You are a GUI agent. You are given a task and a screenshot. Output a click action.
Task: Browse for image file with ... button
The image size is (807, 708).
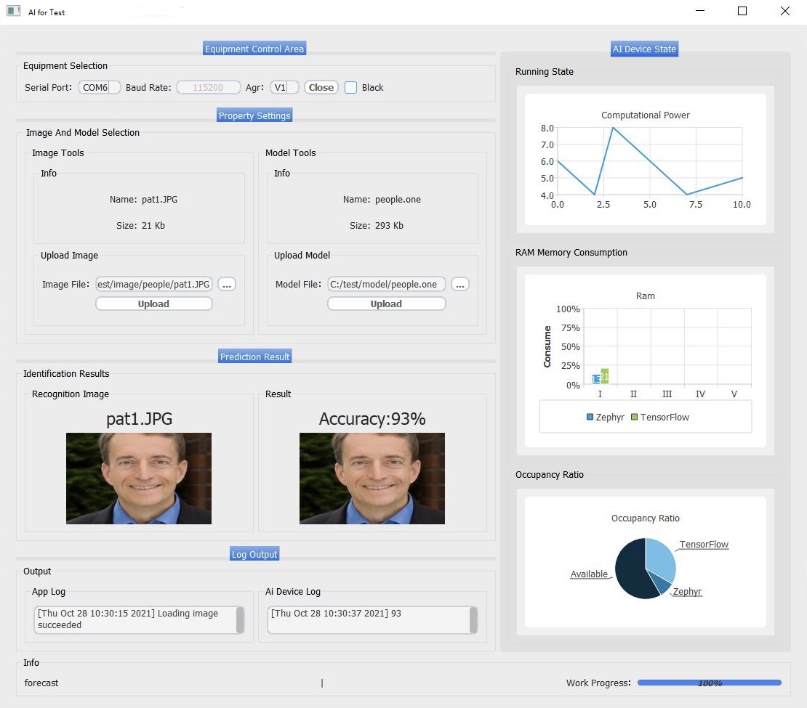[x=226, y=285]
